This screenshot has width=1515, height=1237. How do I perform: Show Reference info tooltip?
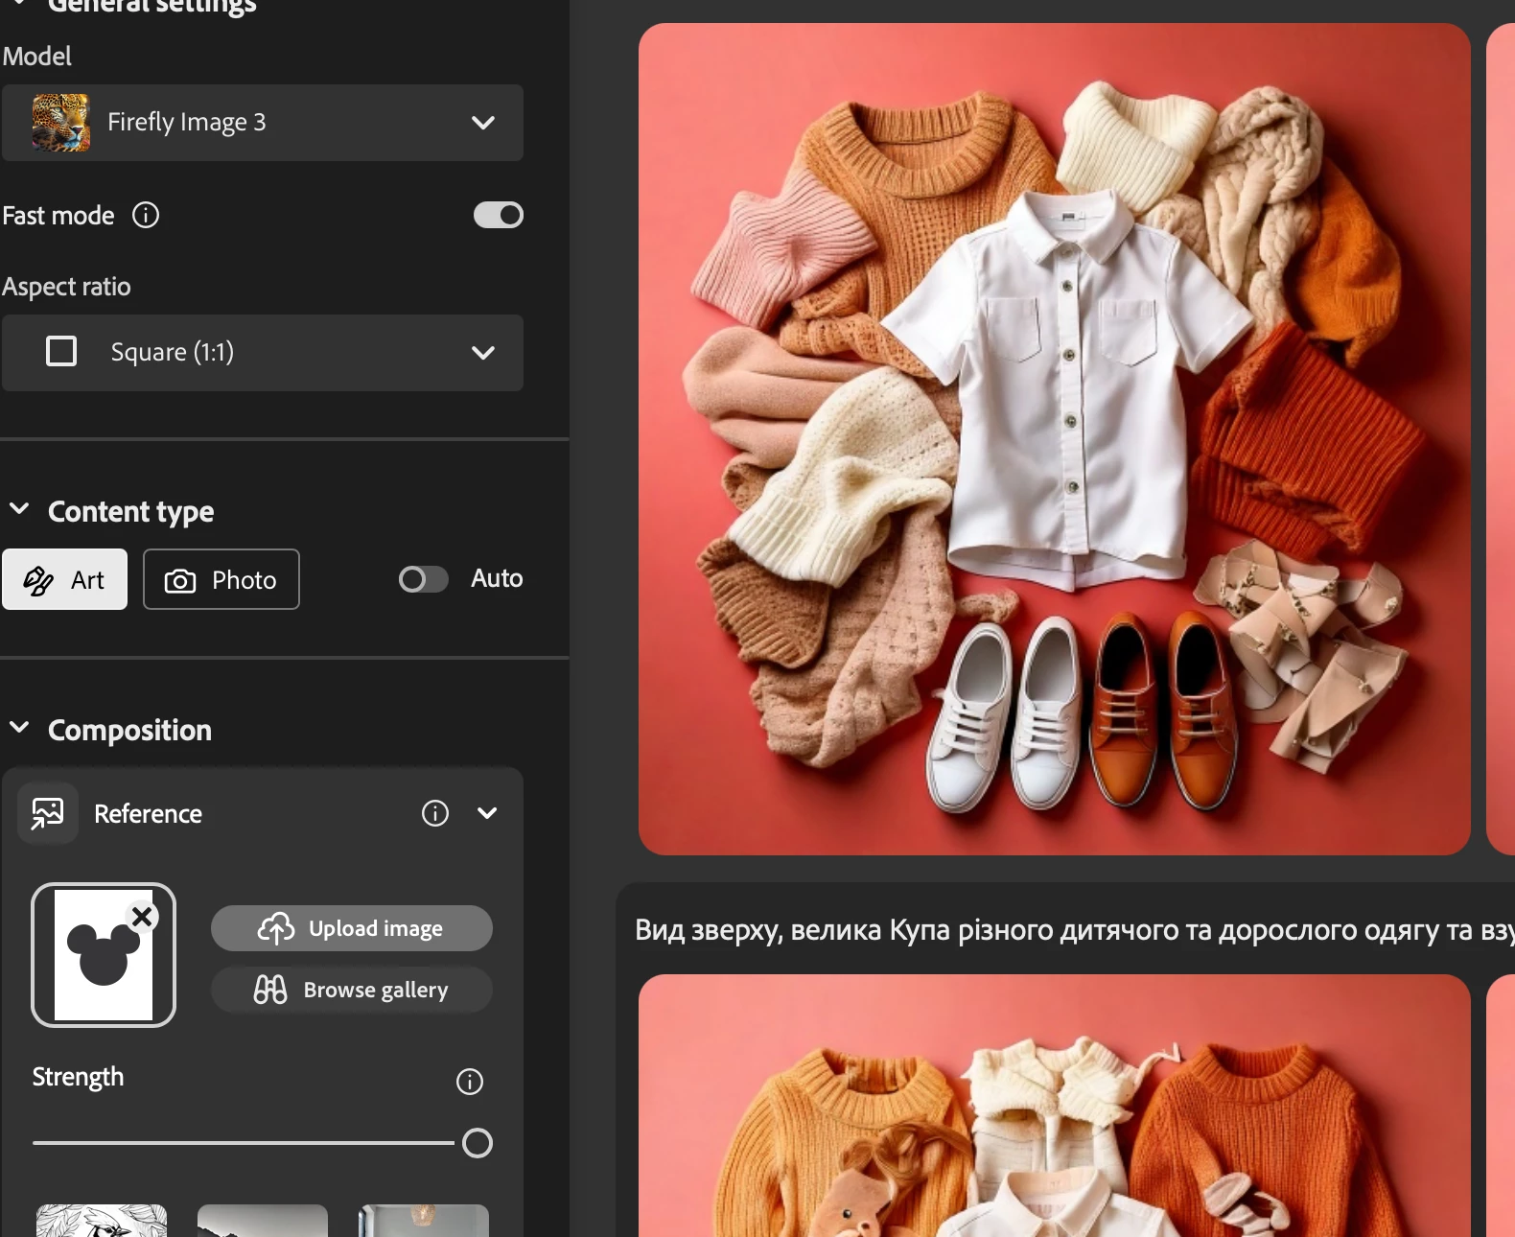(x=435, y=813)
